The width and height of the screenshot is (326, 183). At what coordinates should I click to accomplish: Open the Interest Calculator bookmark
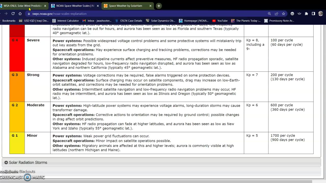click(65, 21)
